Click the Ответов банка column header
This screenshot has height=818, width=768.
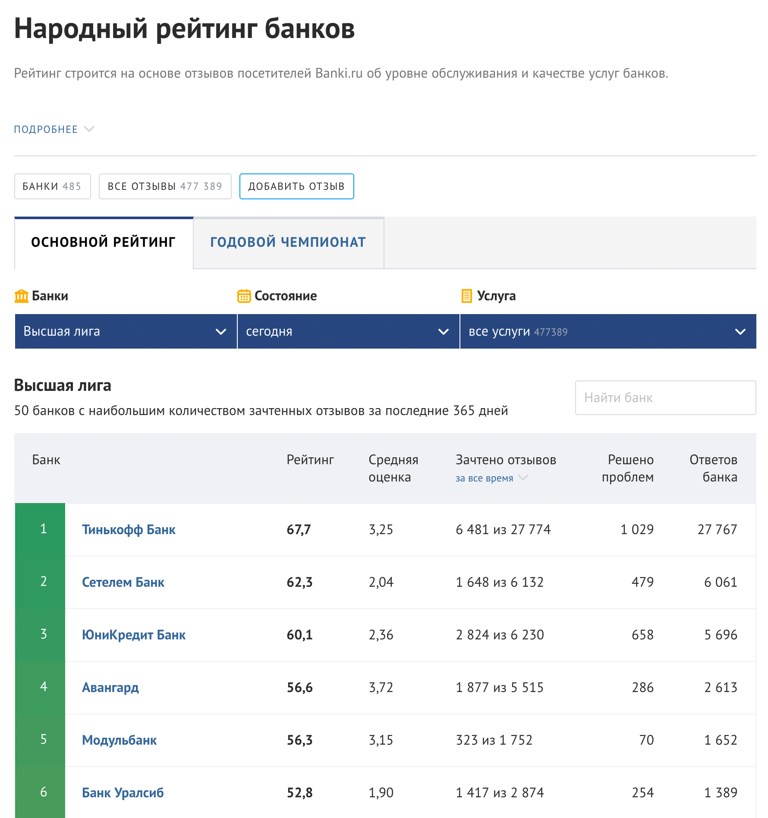pos(713,469)
